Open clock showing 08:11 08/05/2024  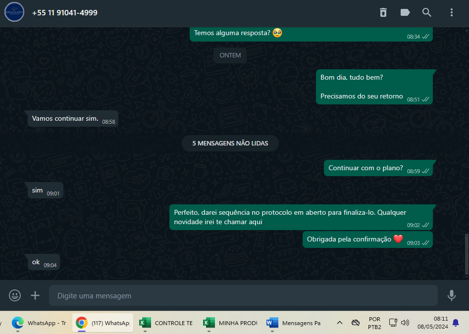[432, 323]
